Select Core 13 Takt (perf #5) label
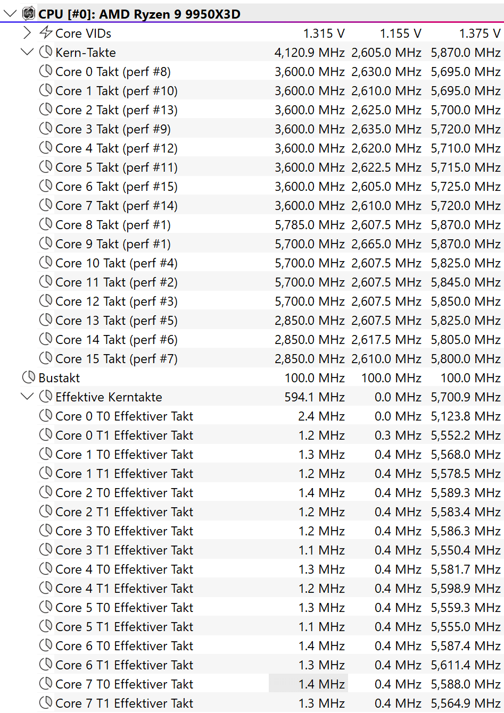The height and width of the screenshot is (713, 504). point(116,321)
